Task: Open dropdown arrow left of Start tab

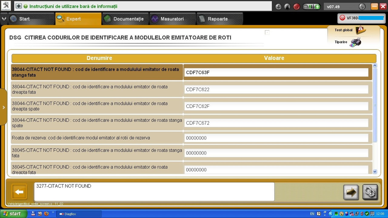Action: [x=4, y=19]
